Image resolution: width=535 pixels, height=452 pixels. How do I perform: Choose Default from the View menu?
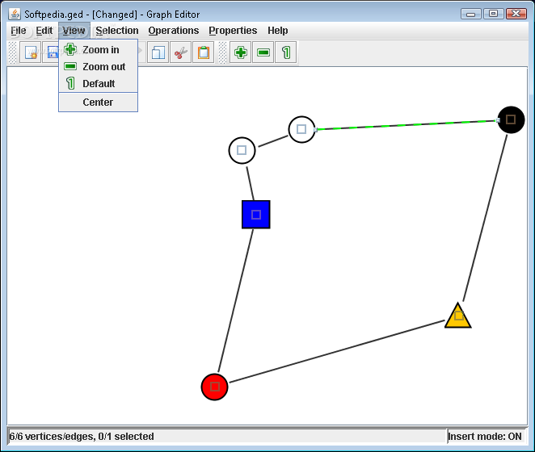(99, 83)
